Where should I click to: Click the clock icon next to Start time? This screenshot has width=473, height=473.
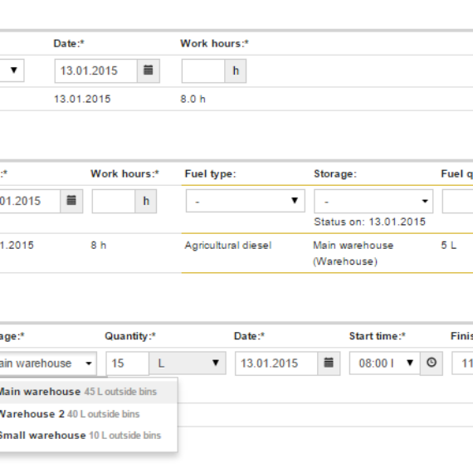click(432, 363)
